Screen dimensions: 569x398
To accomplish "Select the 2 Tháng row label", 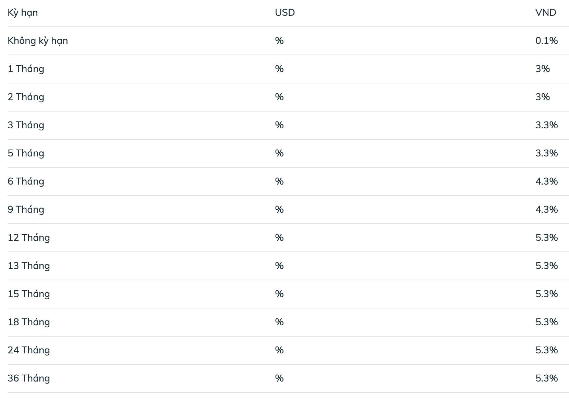I will [26, 97].
